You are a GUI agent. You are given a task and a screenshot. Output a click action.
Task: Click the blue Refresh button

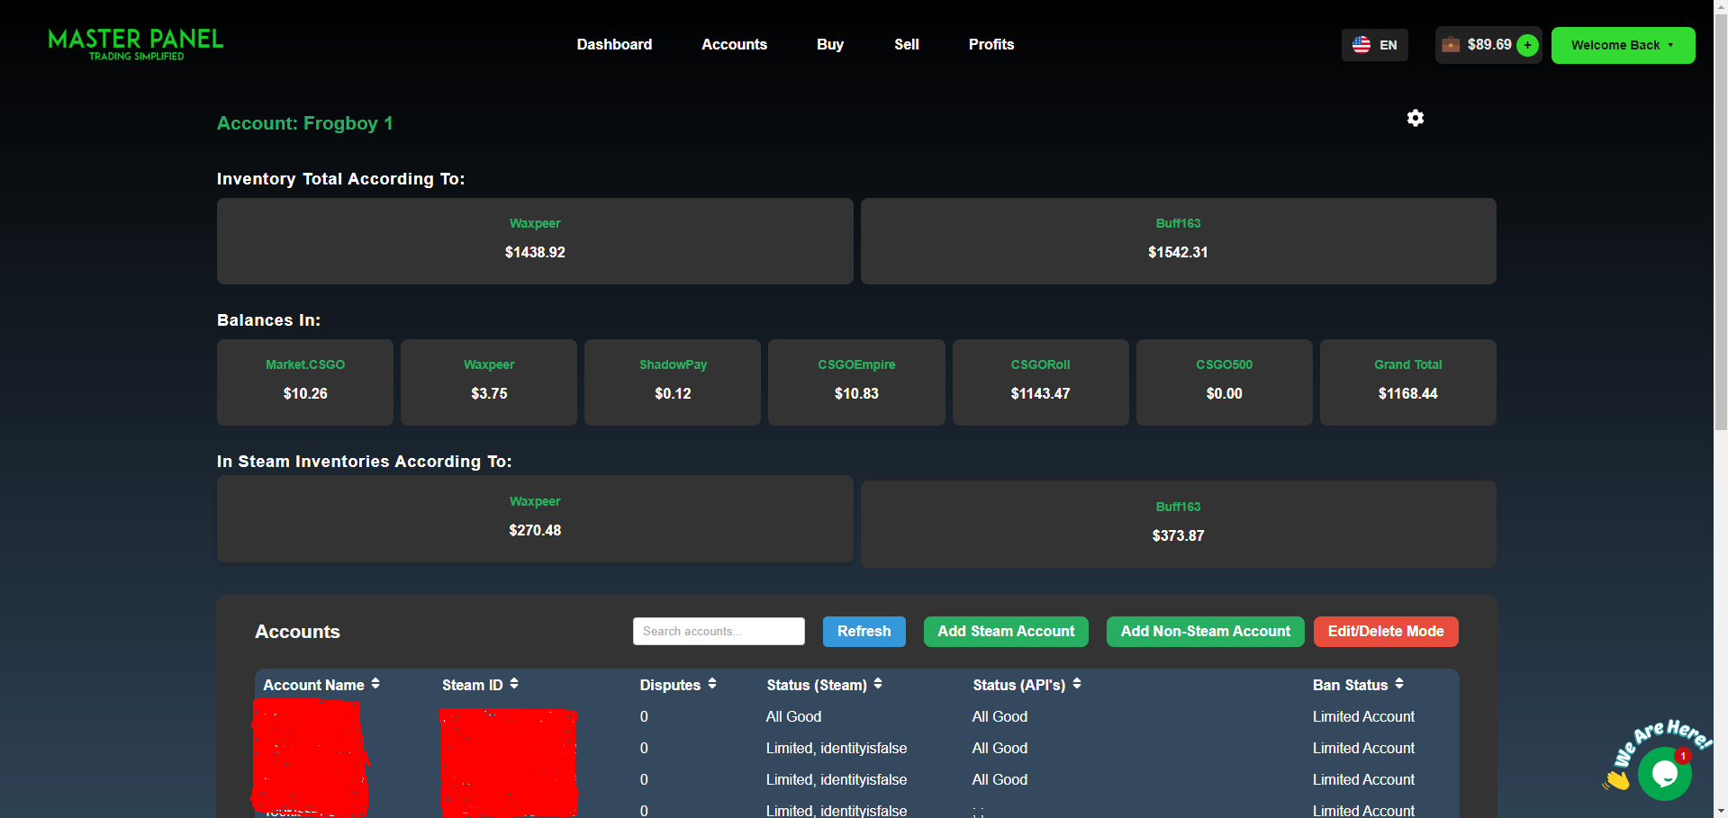pos(864,632)
